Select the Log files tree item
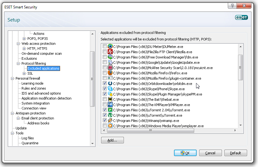 coord(28,138)
